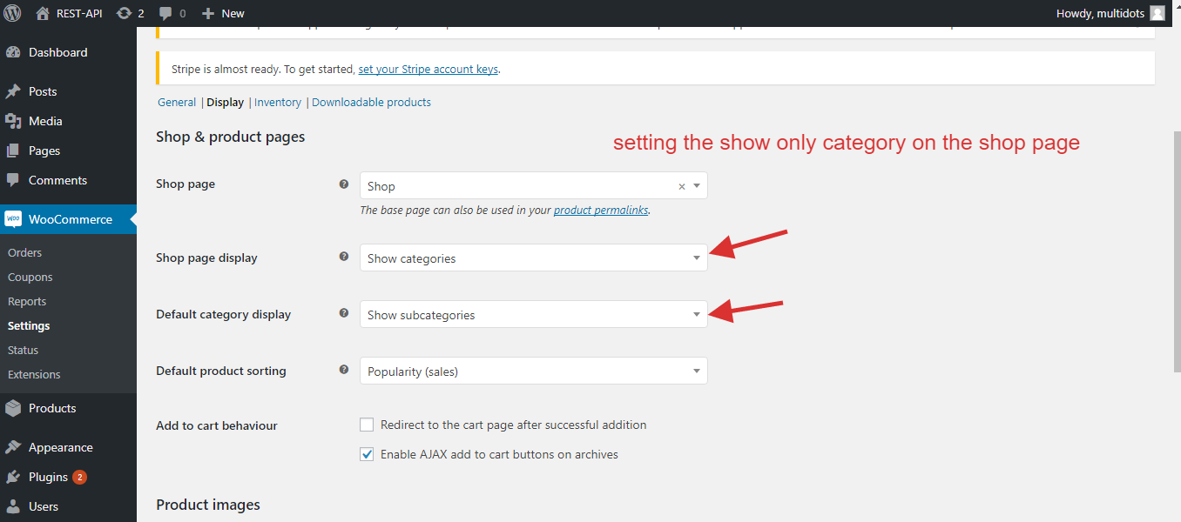Open the REST-API site name link
Viewport: 1181px width, 522px height.
(x=79, y=13)
